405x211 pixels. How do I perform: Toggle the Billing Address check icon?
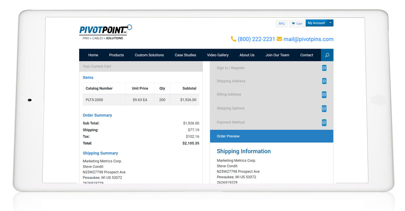pos(324,94)
